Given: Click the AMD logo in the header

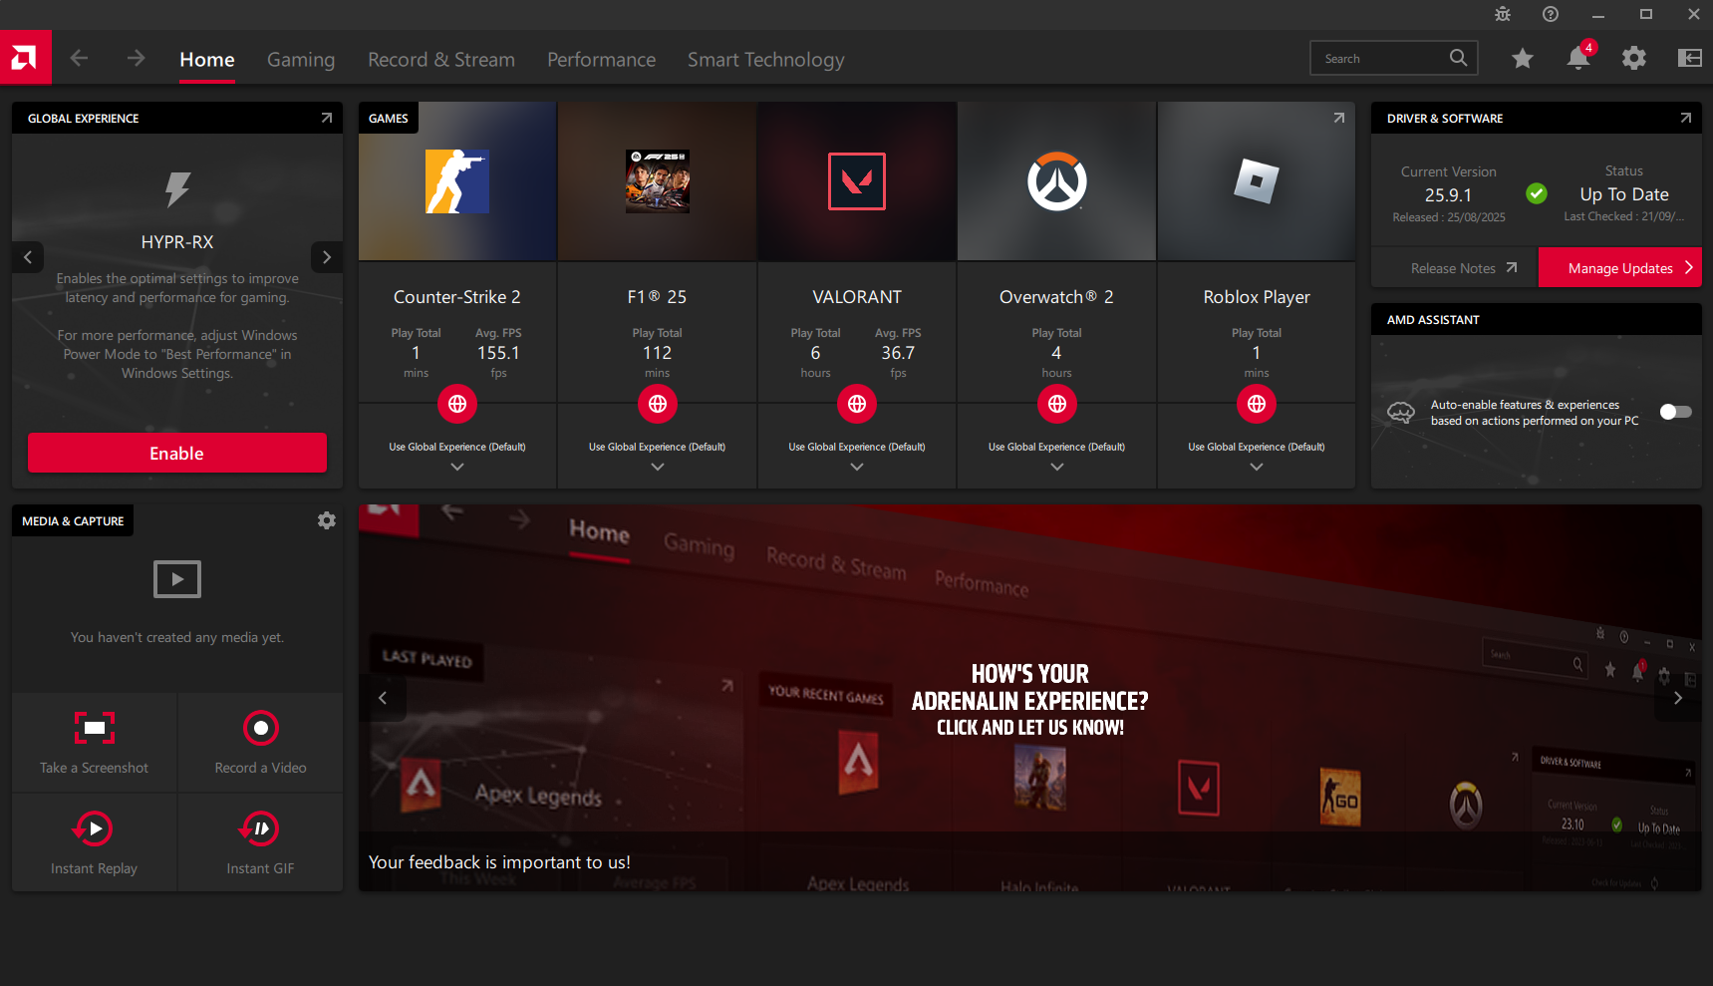Looking at the screenshot, I should coord(25,58).
